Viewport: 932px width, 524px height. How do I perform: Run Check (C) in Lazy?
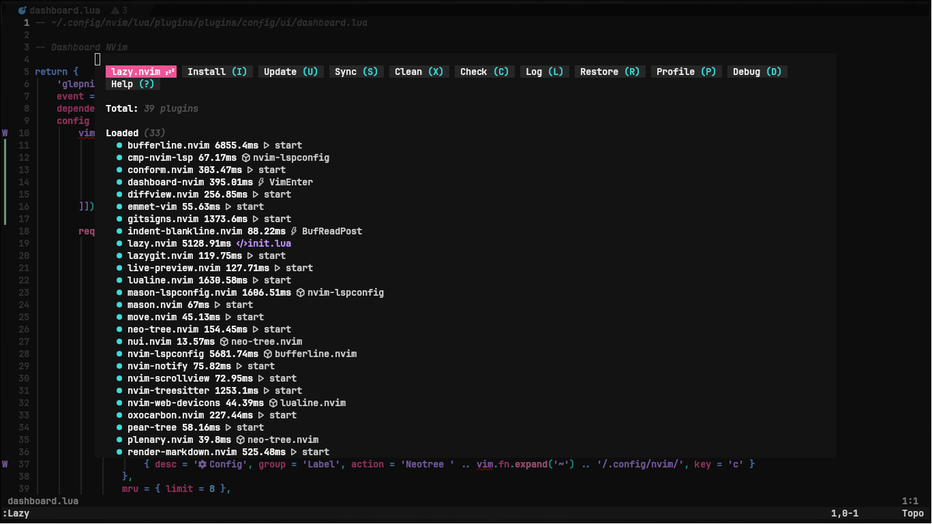point(485,72)
